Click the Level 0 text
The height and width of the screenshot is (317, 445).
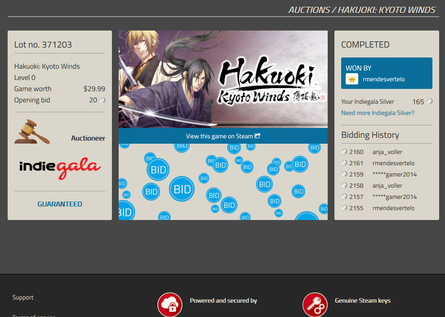click(25, 78)
